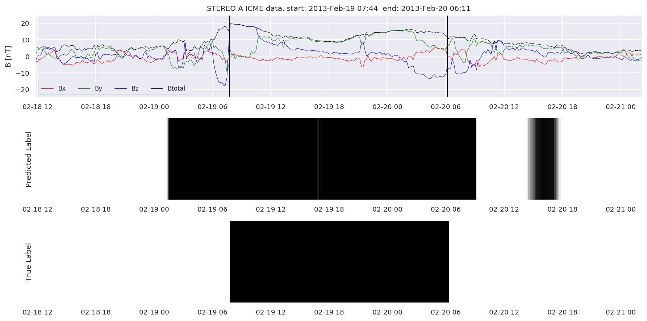Click the 'By' legend text
This screenshot has width=647, height=321.
click(x=99, y=88)
